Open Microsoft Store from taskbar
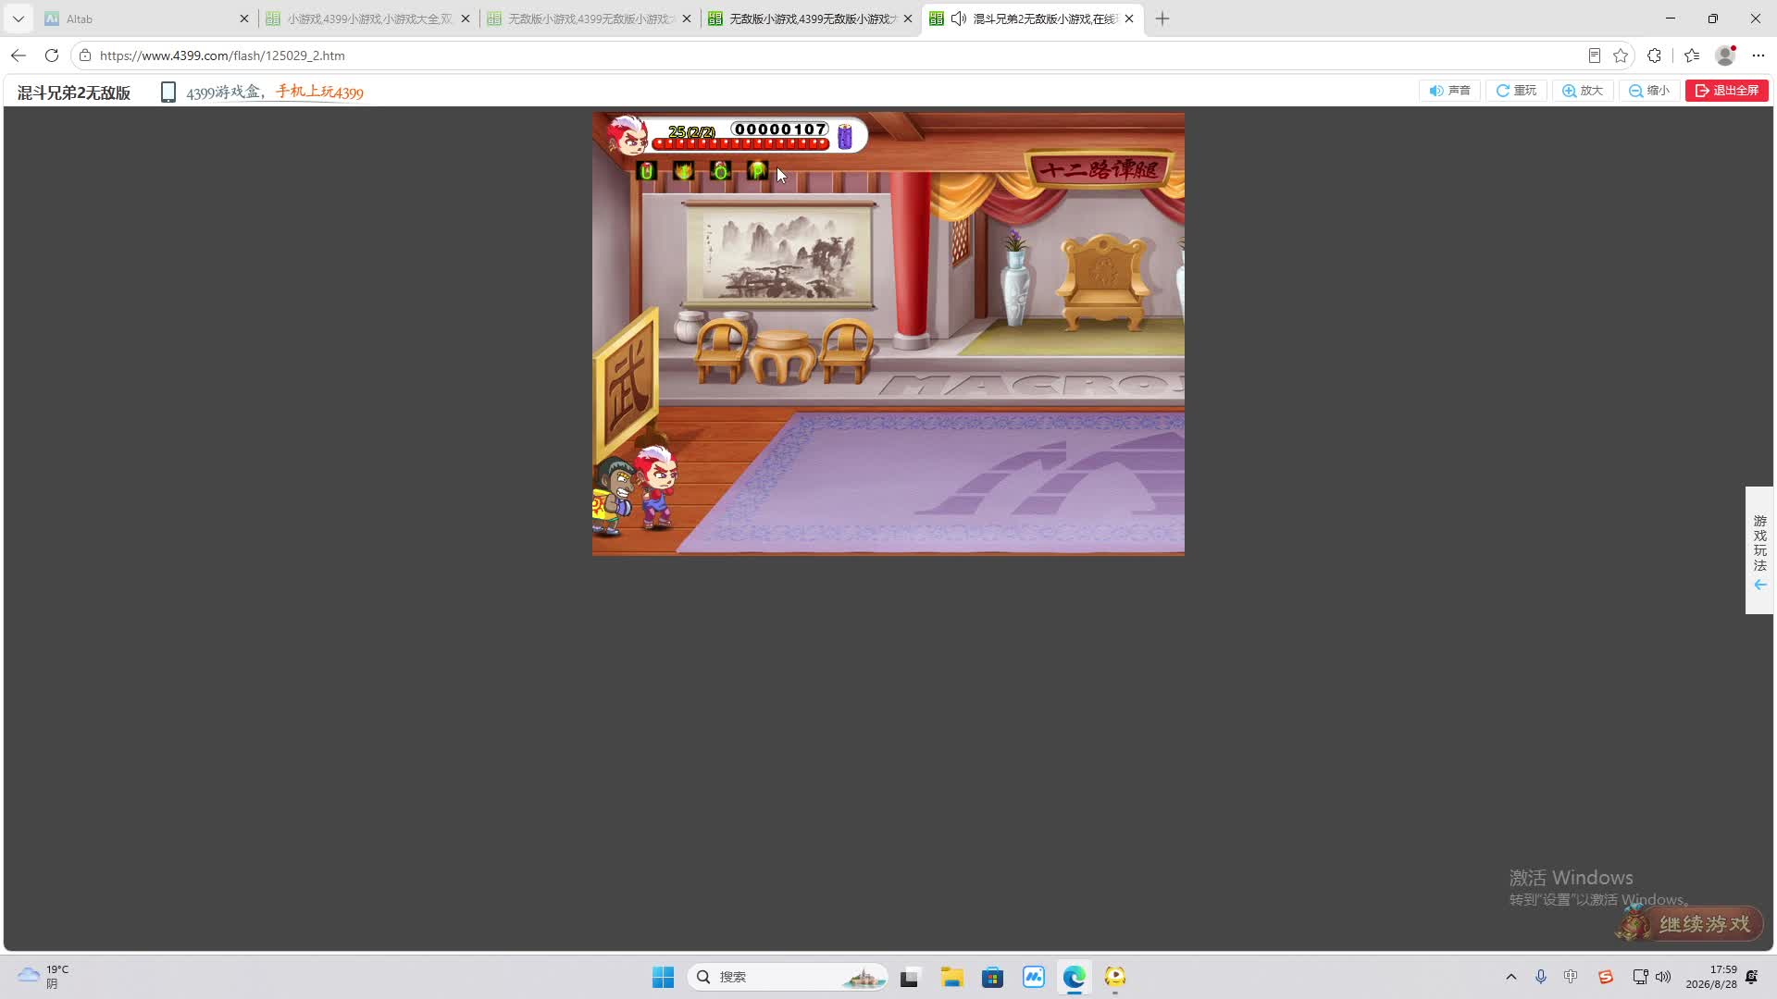1777x999 pixels. coord(993,977)
